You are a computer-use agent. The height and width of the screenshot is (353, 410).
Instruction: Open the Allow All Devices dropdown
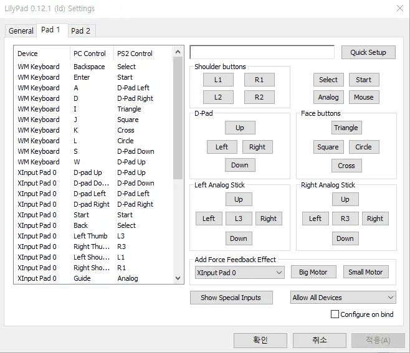tap(343, 298)
